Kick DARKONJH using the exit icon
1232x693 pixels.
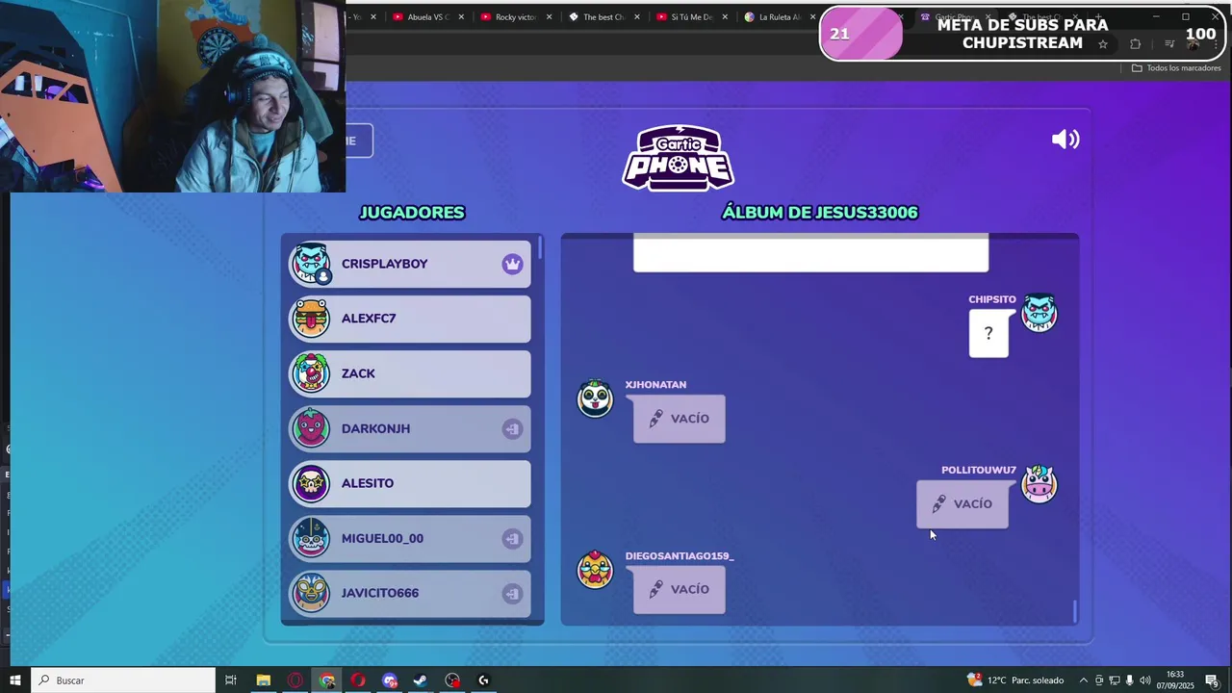(512, 428)
